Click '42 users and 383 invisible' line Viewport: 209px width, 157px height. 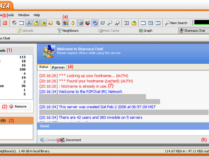pos(91,117)
